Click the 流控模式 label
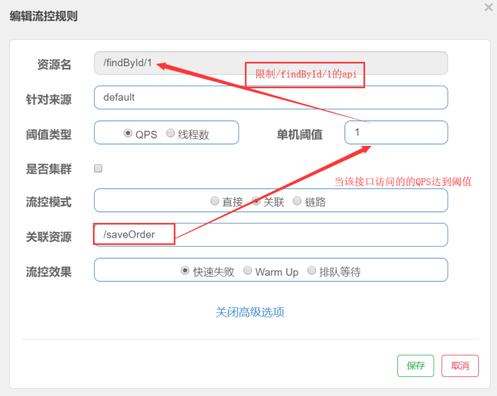The height and width of the screenshot is (396, 497). (49, 202)
